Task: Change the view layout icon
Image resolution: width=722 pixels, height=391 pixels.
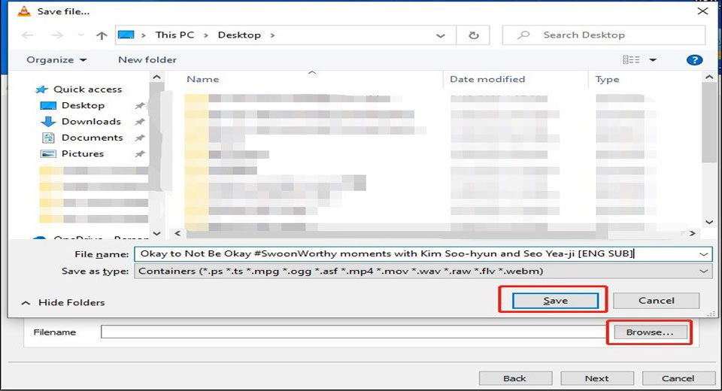Action: [631, 60]
